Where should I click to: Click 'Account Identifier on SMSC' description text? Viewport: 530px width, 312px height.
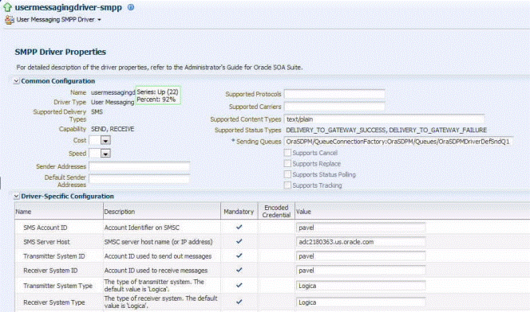click(141, 228)
